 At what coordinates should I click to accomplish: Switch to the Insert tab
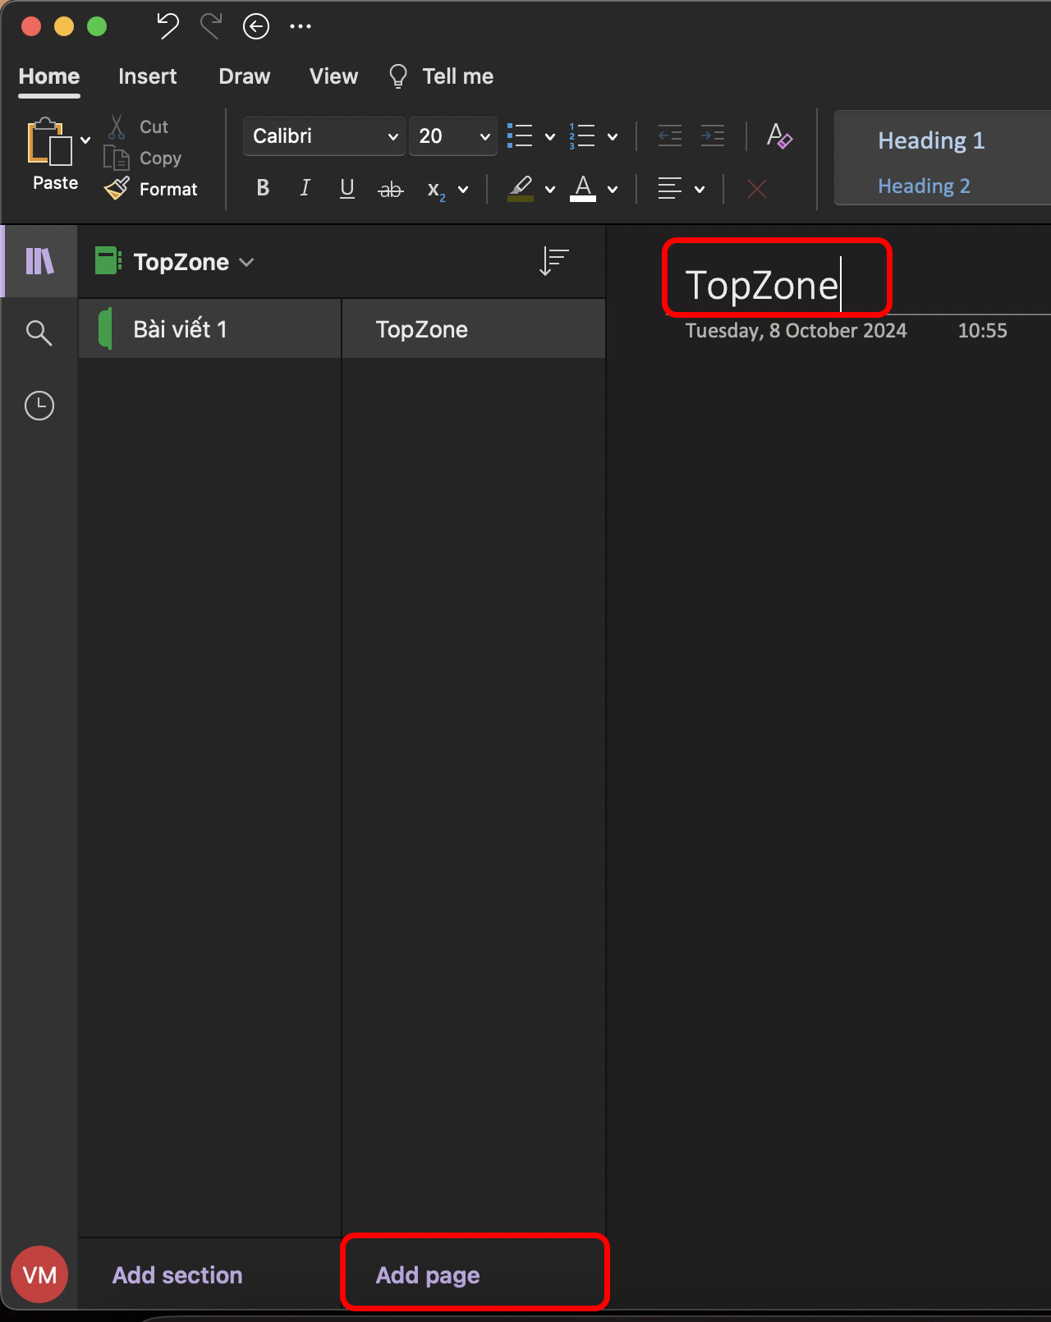[147, 76]
